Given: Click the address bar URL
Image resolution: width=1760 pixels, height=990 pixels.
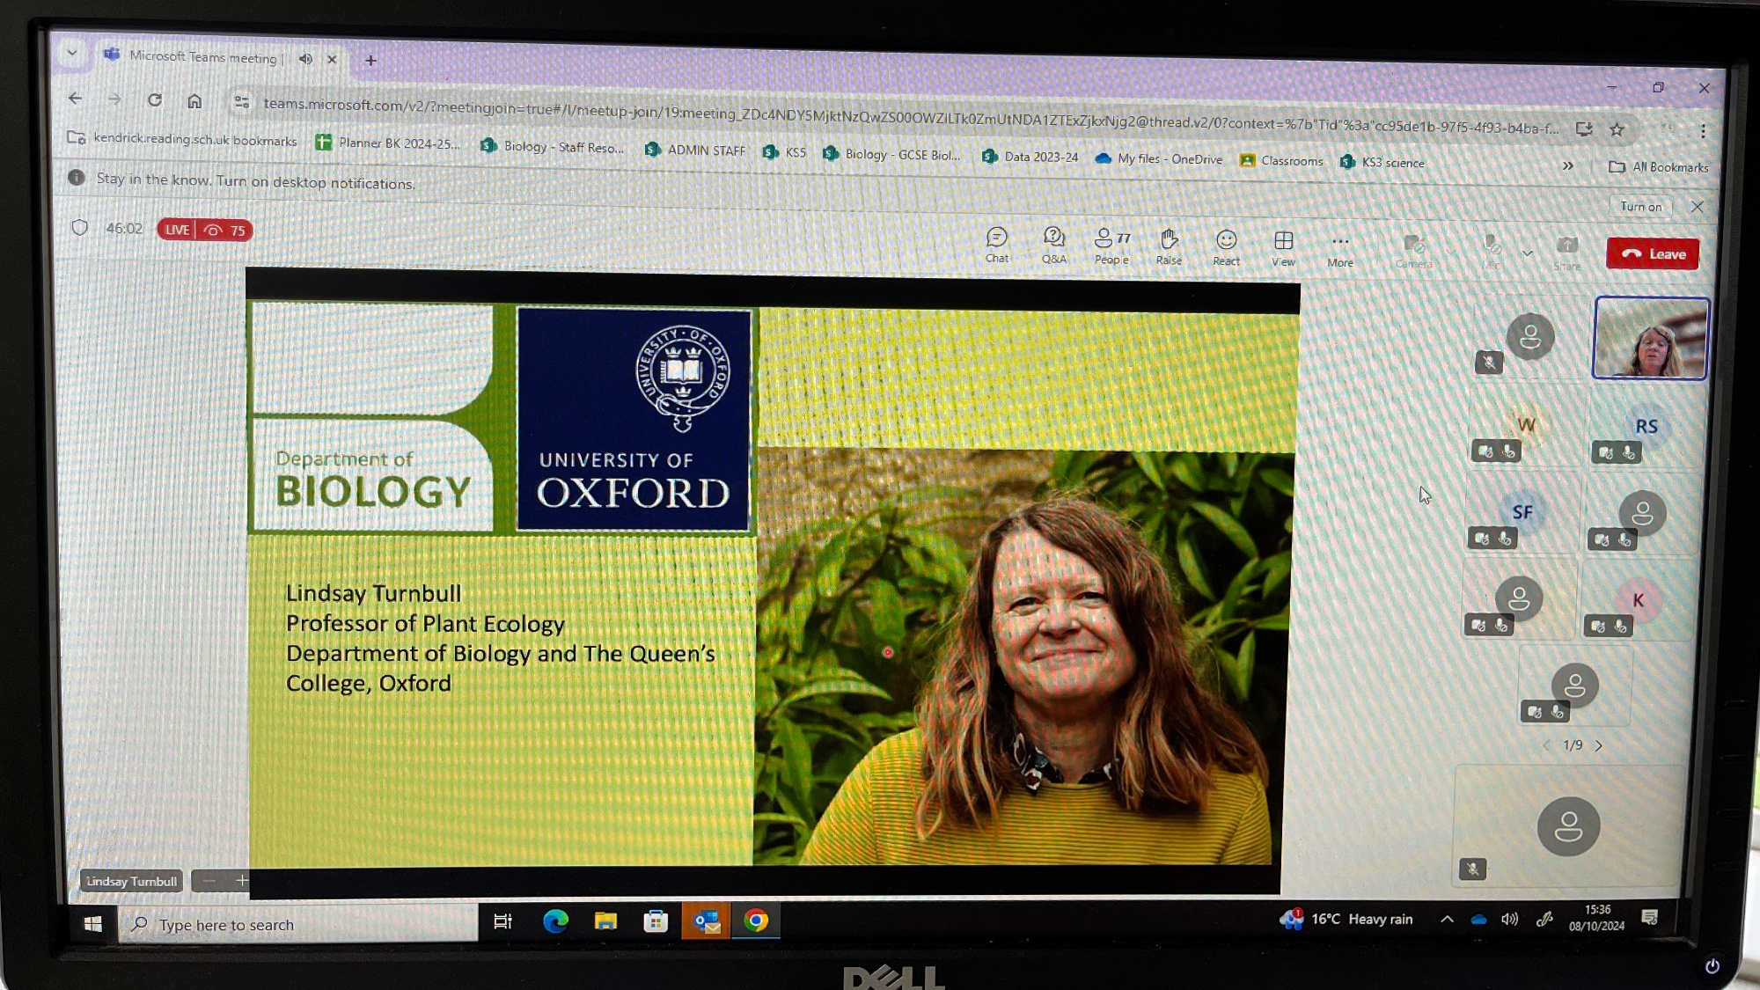Looking at the screenshot, I should 910,115.
